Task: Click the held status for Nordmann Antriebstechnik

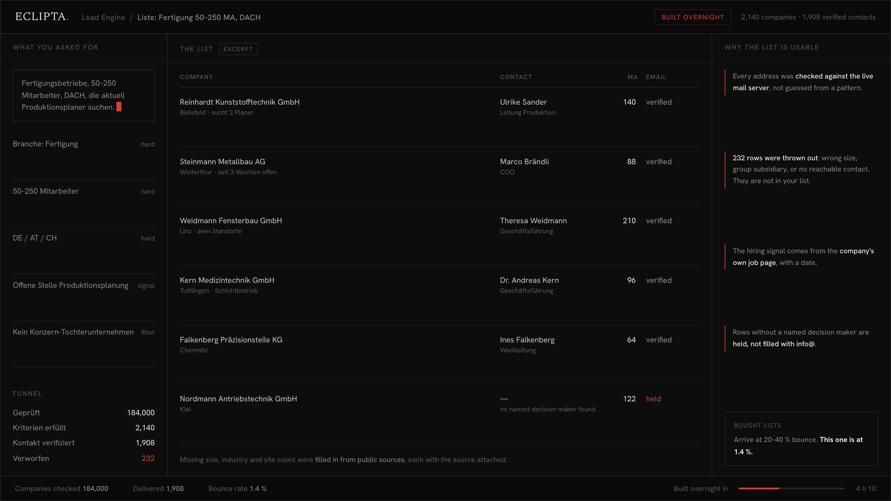Action: coord(653,399)
